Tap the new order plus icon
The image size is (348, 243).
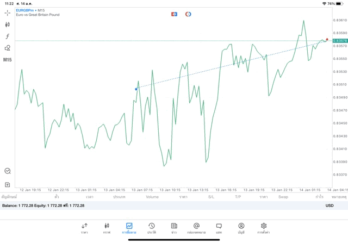tap(8, 185)
